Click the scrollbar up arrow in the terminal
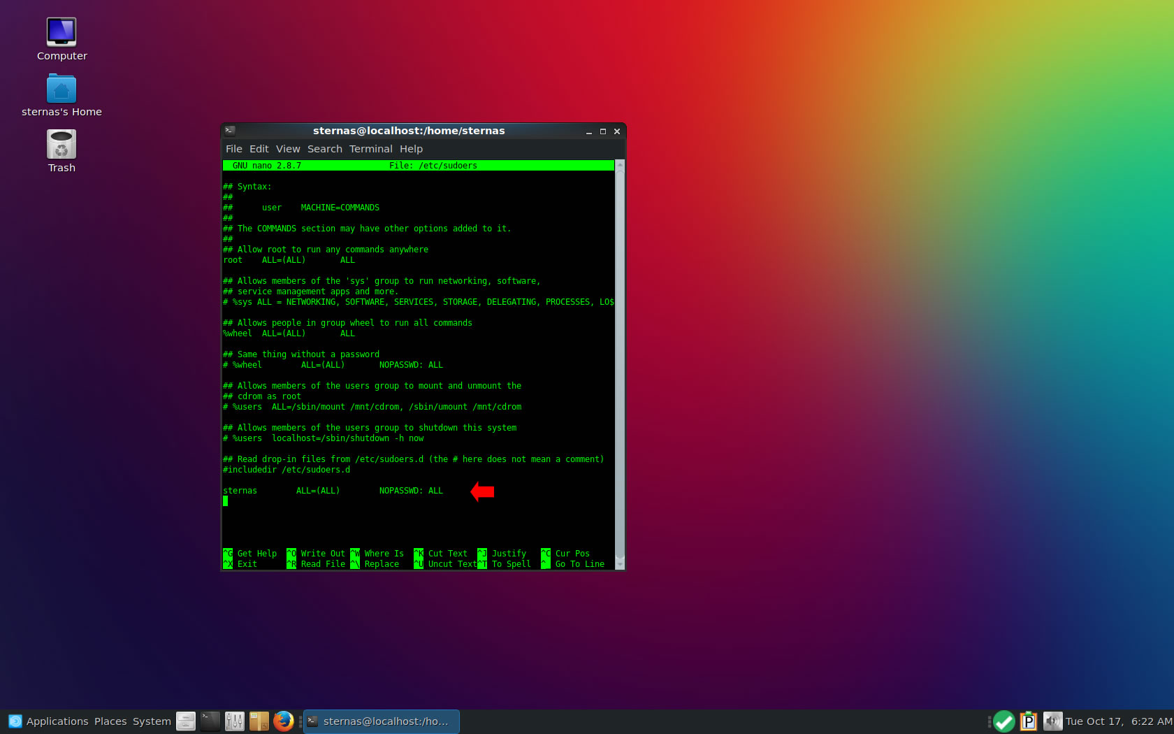Viewport: 1174px width, 734px height. tap(620, 164)
